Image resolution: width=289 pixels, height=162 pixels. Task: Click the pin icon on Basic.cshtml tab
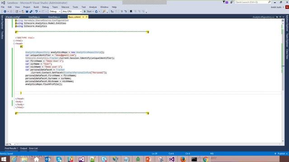click(83, 17)
